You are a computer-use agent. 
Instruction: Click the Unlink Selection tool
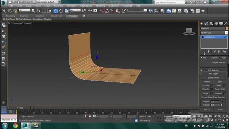10,11
